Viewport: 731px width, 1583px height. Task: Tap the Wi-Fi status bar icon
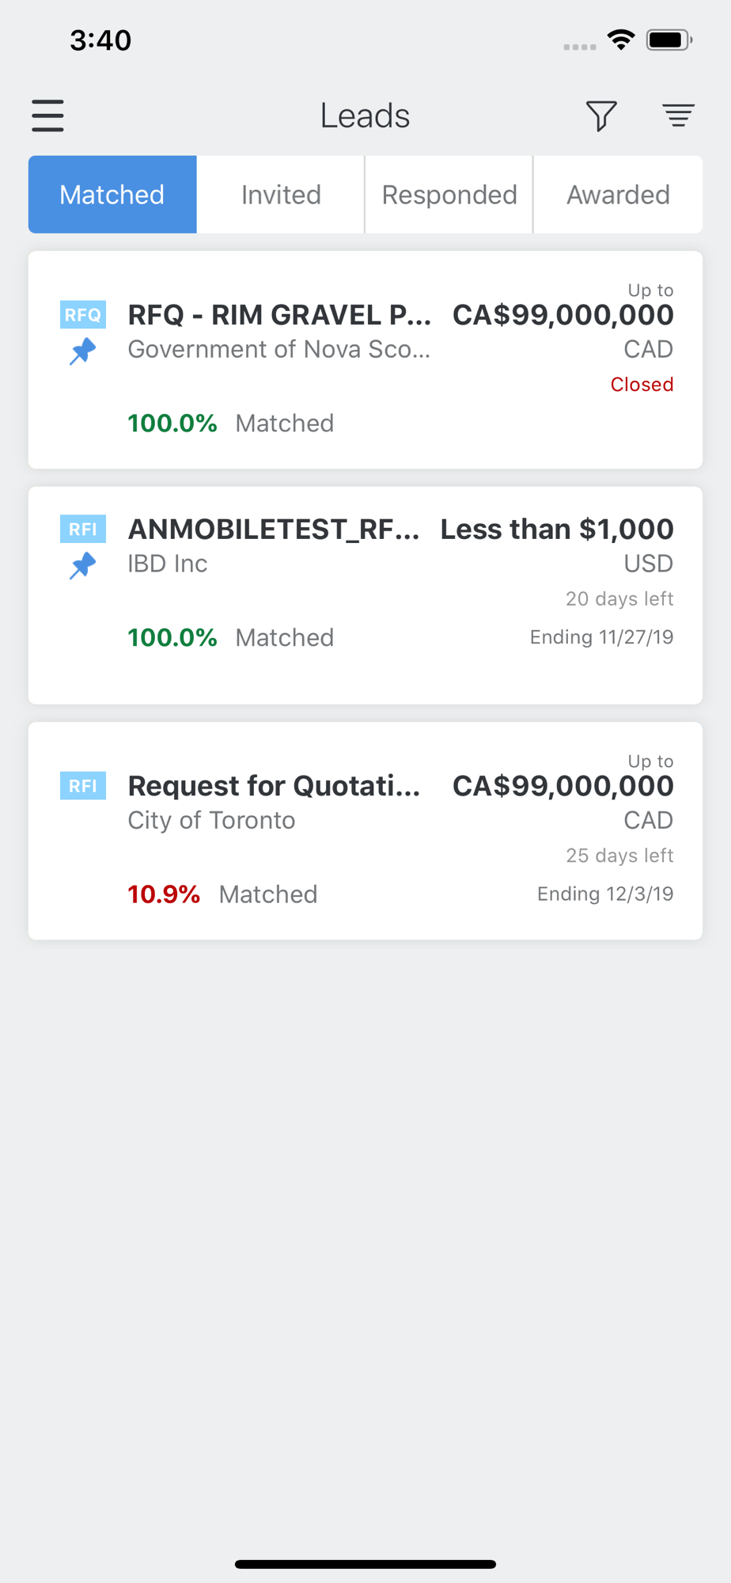pyautogui.click(x=621, y=40)
